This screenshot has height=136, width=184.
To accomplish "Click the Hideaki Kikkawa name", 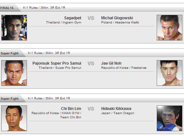I will [x=116, y=109].
